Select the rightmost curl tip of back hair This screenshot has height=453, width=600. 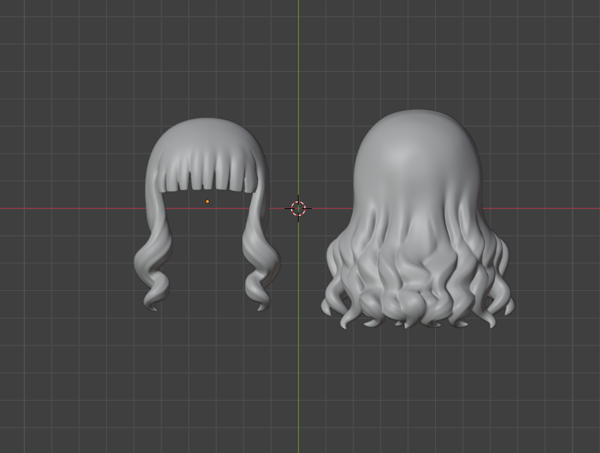[509, 303]
